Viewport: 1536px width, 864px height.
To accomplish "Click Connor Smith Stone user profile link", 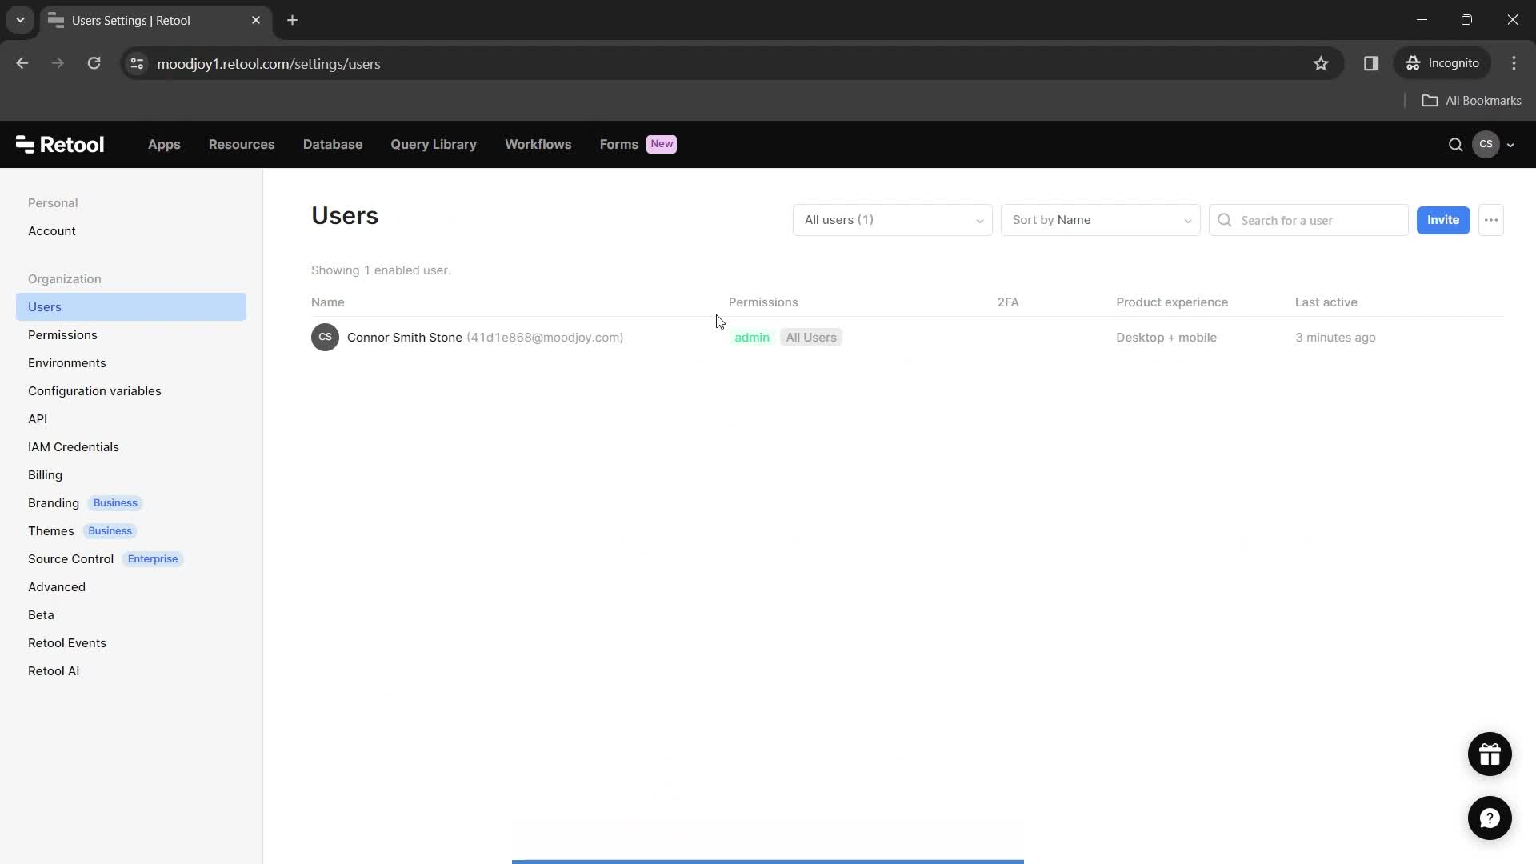I will 405,337.
